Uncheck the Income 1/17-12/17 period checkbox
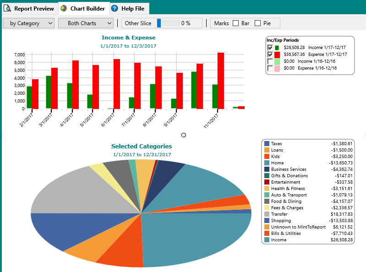 click(x=270, y=48)
